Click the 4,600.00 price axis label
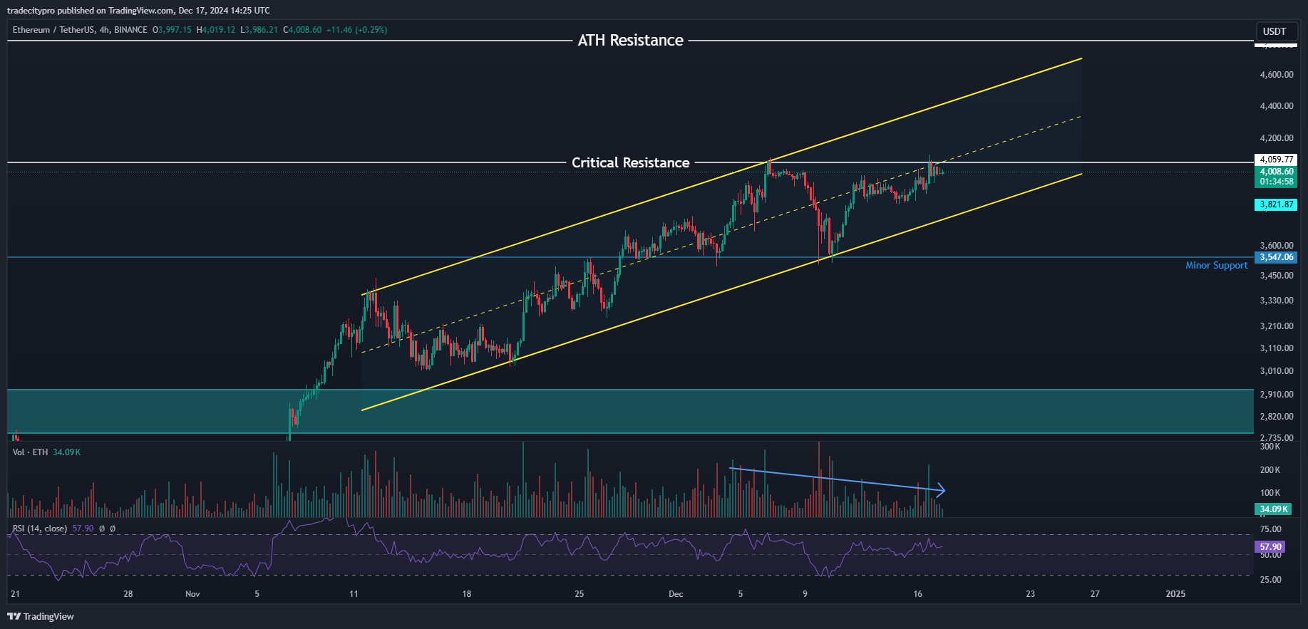This screenshot has height=629, width=1308. click(1277, 75)
